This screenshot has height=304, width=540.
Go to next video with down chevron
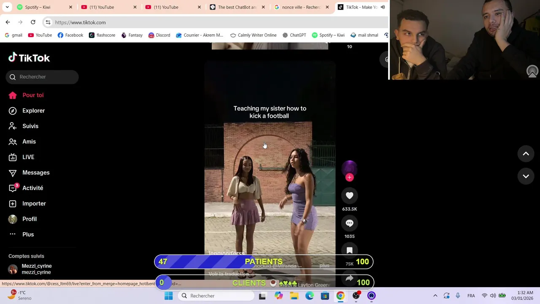click(526, 176)
